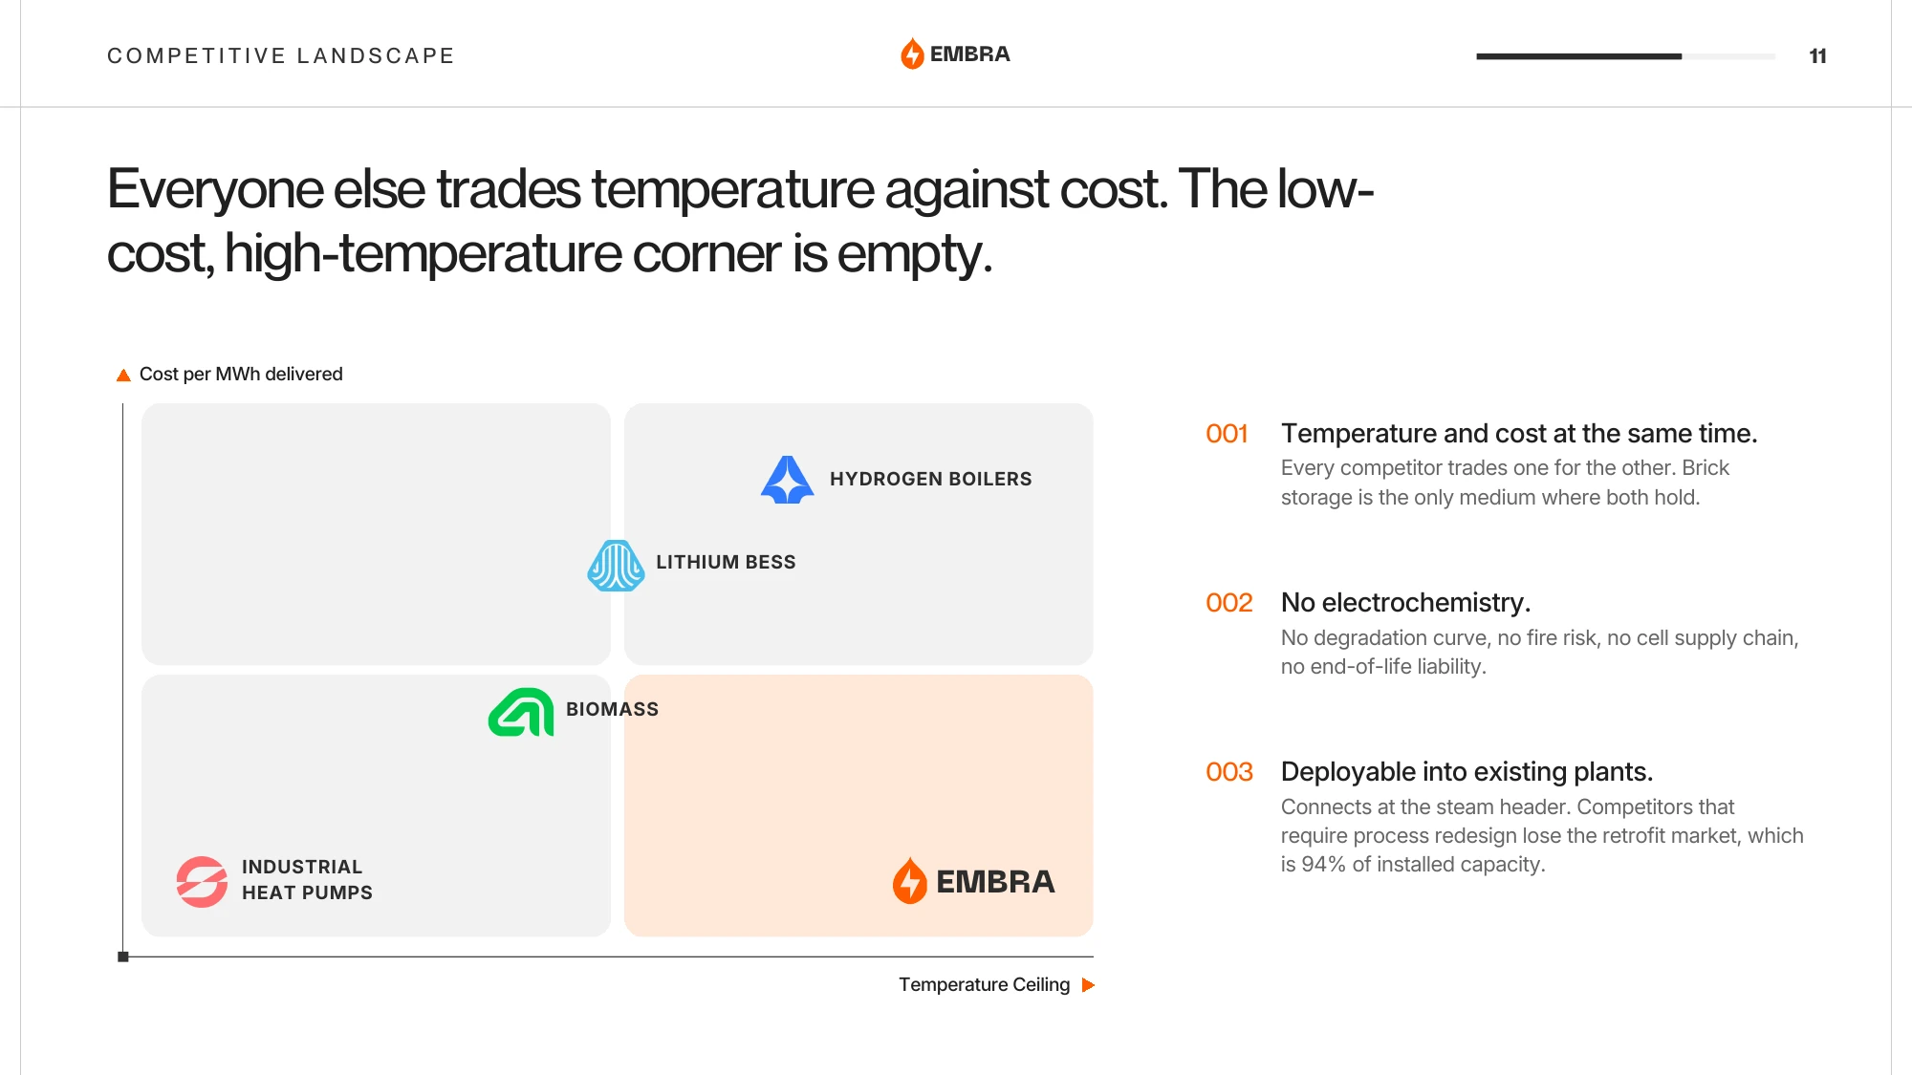
Task: Click the slide headline text
Action: pos(740,221)
